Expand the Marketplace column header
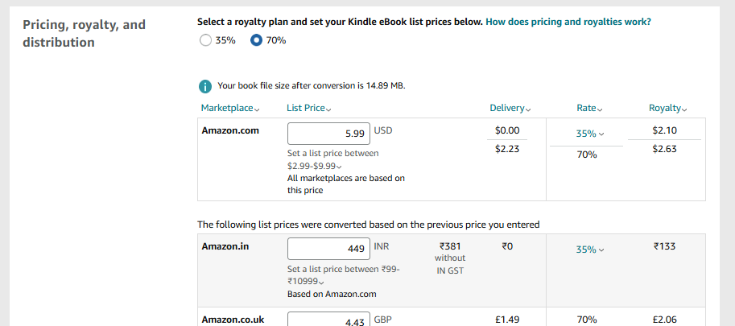 pyautogui.click(x=230, y=108)
